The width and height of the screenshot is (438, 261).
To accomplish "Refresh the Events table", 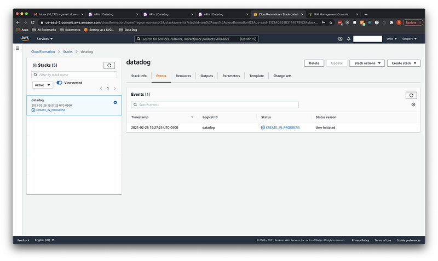I will click(x=411, y=95).
